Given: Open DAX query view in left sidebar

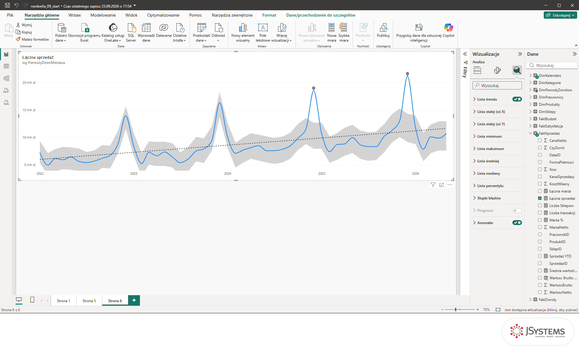Looking at the screenshot, I should click(6, 90).
